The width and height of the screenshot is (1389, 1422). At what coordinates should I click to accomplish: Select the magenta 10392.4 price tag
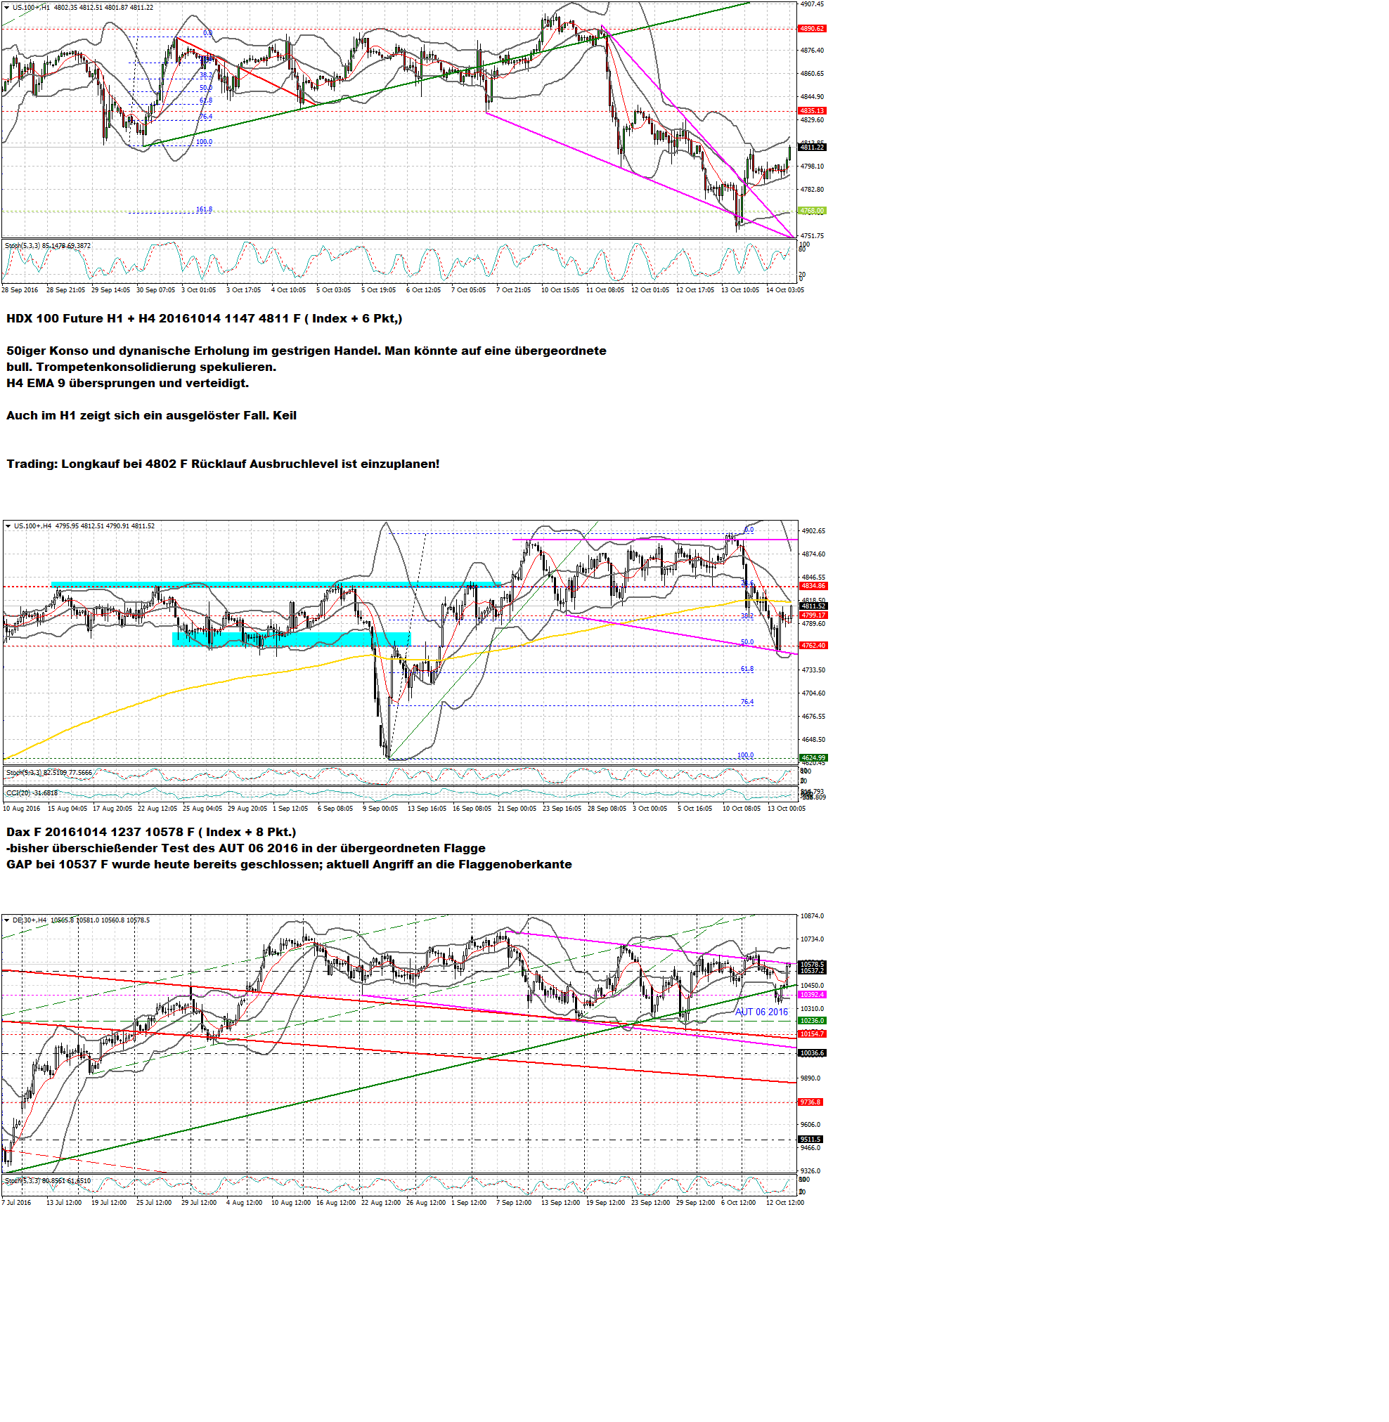coord(812,995)
